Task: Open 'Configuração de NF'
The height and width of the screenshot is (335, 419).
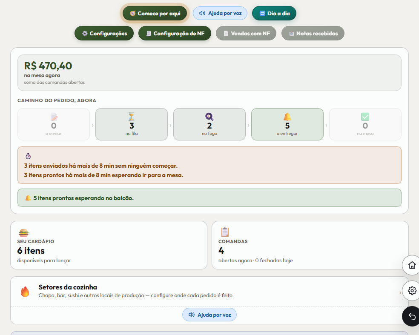Action: tap(175, 33)
